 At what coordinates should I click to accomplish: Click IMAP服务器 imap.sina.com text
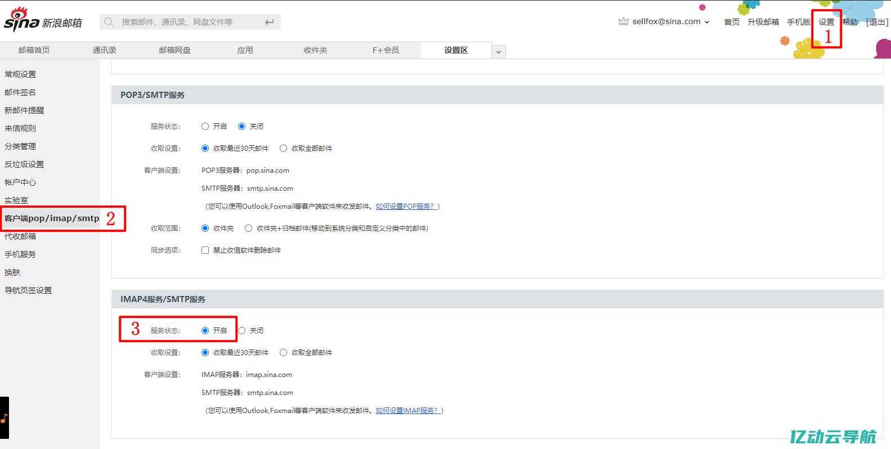click(x=247, y=375)
